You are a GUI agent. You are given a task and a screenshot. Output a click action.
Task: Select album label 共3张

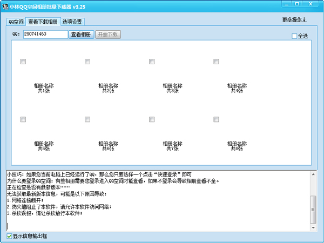[173, 88]
